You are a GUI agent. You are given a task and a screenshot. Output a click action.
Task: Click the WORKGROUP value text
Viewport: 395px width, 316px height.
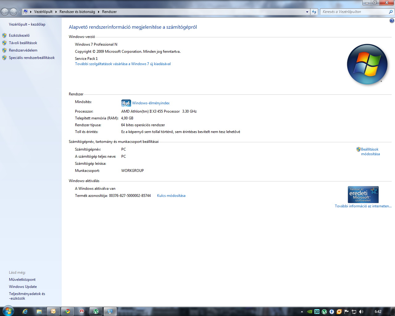pyautogui.click(x=132, y=171)
